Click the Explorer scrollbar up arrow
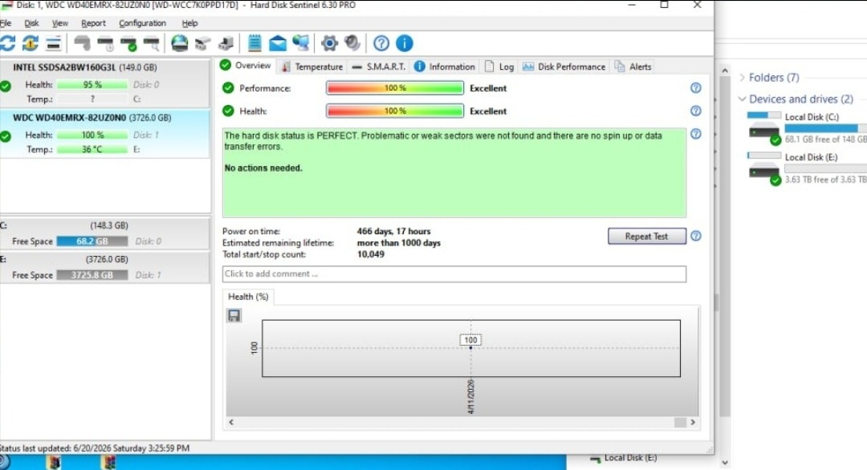 (725, 71)
